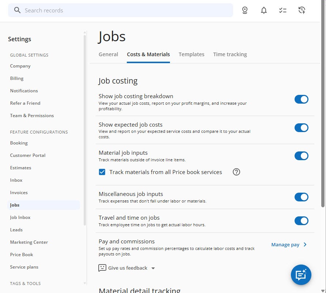Open the recent activity clock icon
326x293 pixels.
click(302, 10)
